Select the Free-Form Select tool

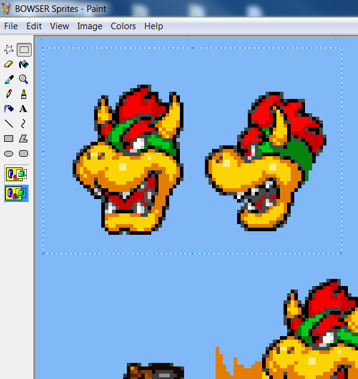coord(9,50)
